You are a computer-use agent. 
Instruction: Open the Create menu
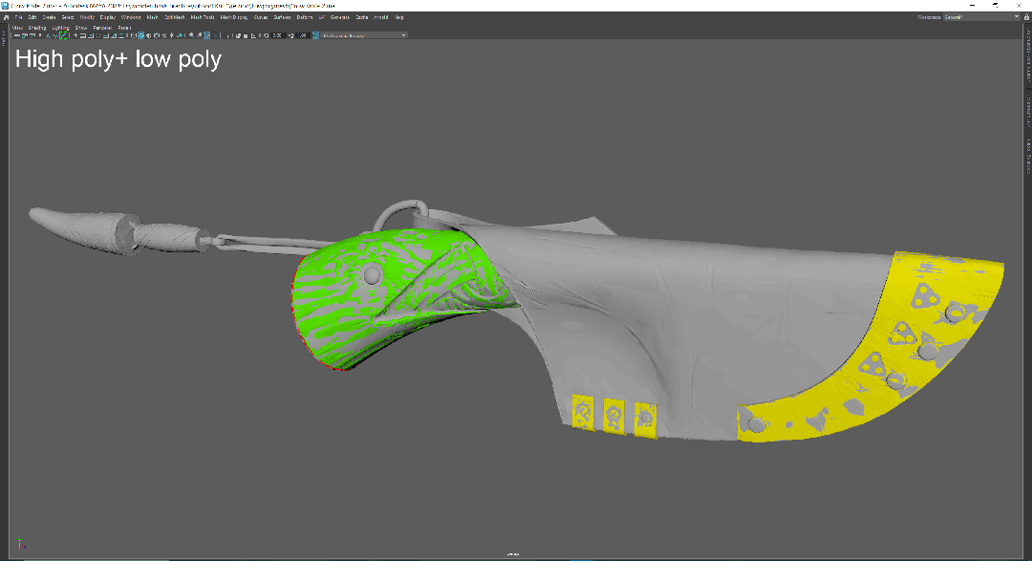(50, 17)
